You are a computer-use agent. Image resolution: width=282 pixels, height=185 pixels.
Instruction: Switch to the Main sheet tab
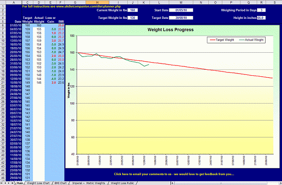(20, 183)
